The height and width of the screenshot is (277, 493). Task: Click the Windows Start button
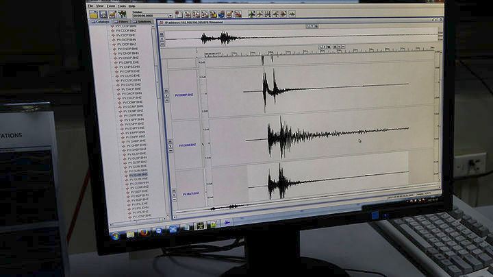point(116,234)
